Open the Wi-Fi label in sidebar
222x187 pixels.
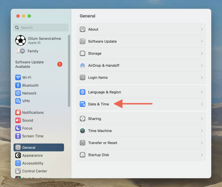[27, 77]
